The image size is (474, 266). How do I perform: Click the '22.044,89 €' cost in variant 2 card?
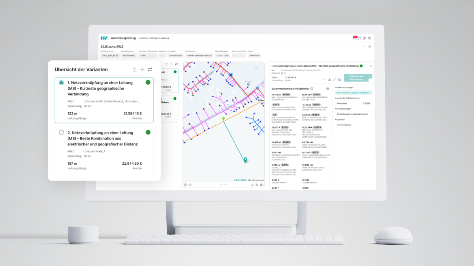pos(132,164)
